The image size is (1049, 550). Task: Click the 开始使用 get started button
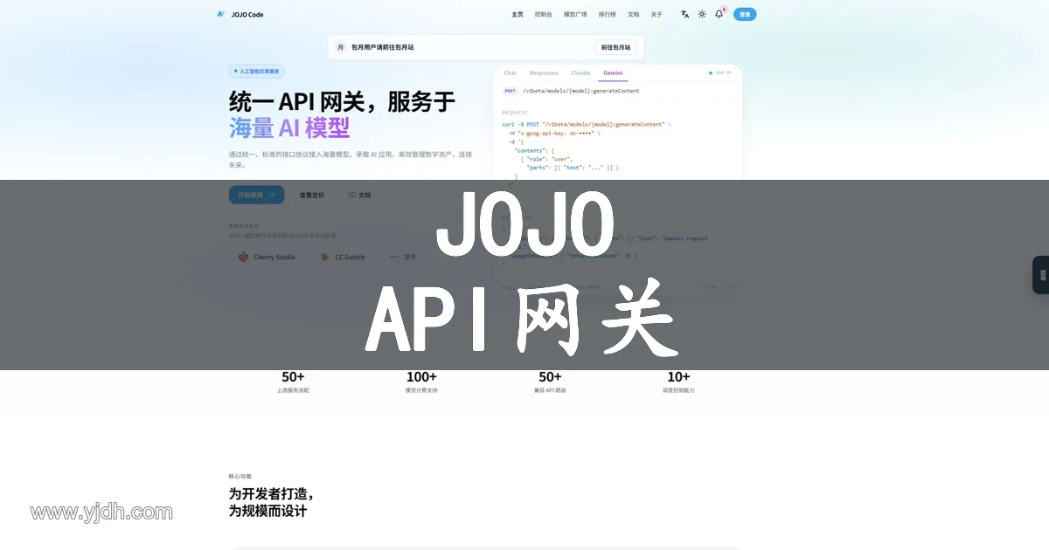[256, 195]
